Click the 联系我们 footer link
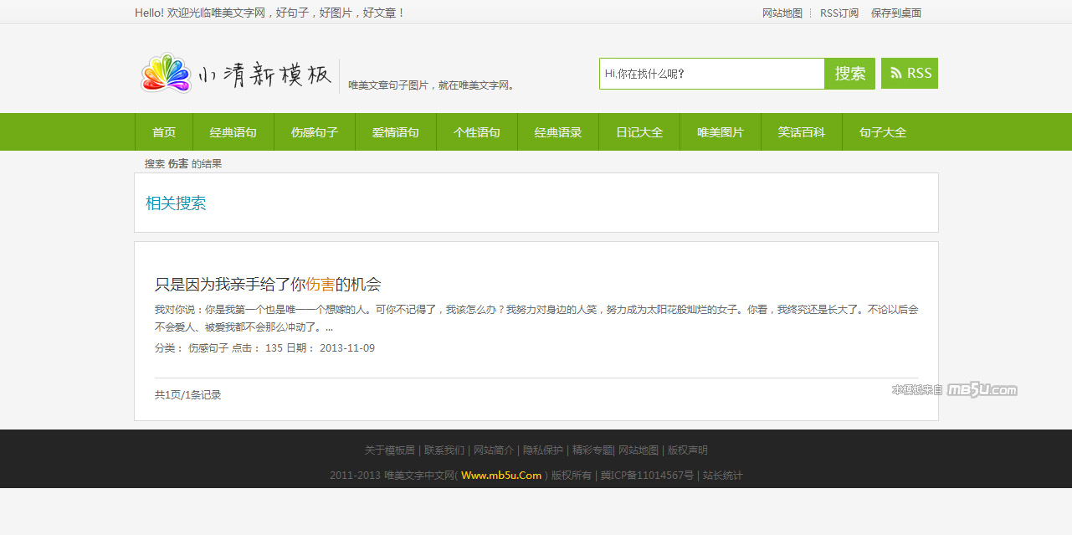1072x535 pixels. point(444,450)
